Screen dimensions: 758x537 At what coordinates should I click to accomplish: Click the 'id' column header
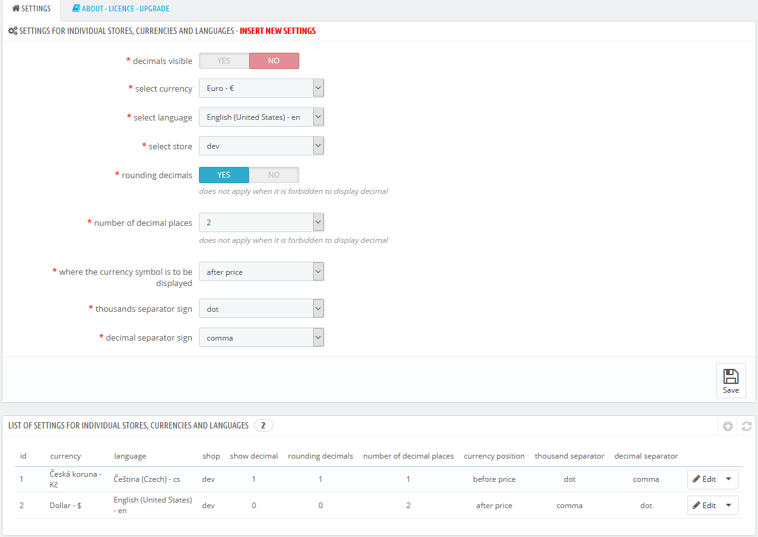(x=23, y=456)
